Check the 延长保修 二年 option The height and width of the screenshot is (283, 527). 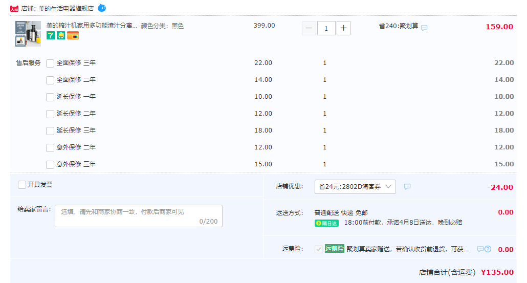coord(50,114)
